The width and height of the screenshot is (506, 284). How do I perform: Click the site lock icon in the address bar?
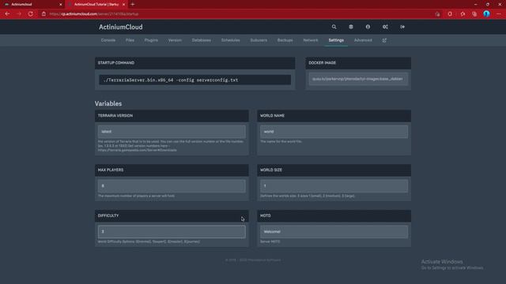click(x=43, y=14)
